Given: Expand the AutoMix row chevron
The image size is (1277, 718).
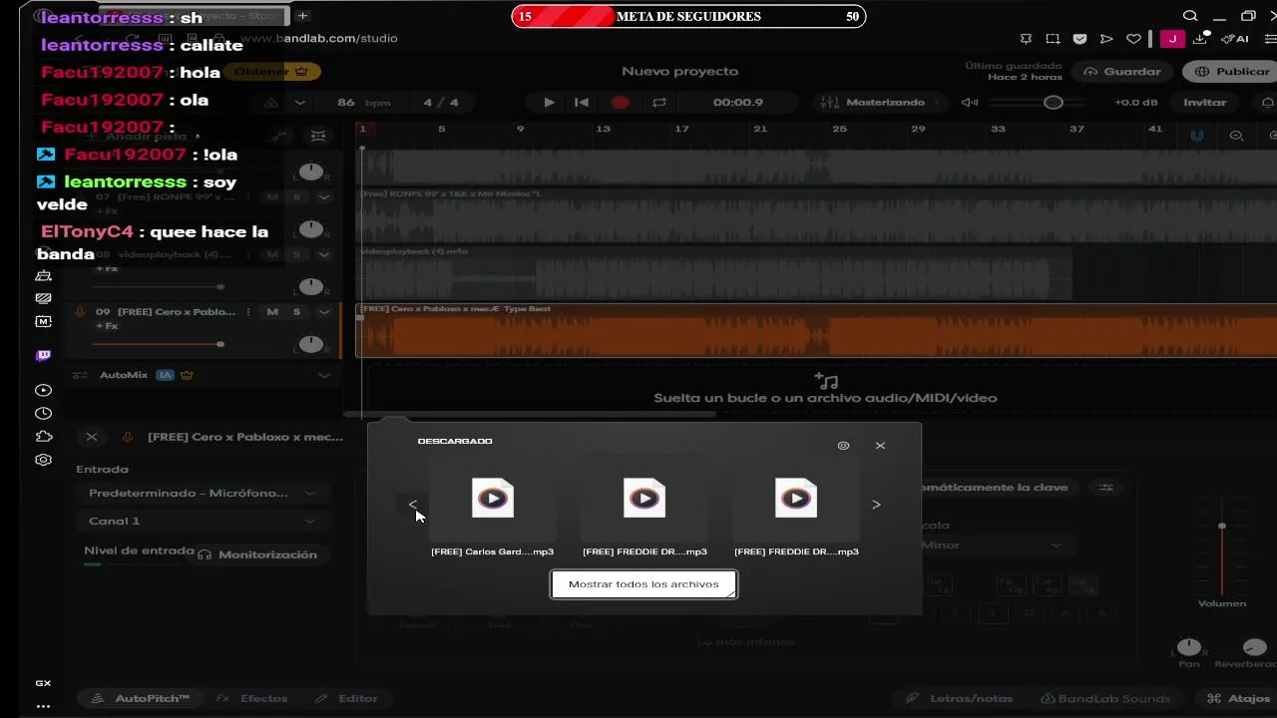Looking at the screenshot, I should click(x=323, y=375).
